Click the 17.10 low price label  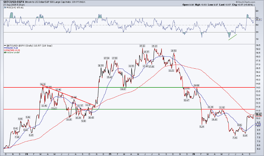coord(145,66)
